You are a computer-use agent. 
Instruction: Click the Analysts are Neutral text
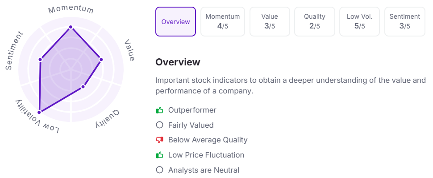[204, 170]
